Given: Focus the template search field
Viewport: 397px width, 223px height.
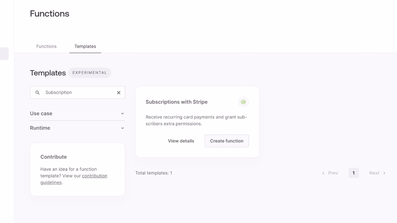Looking at the screenshot, I should 78,93.
